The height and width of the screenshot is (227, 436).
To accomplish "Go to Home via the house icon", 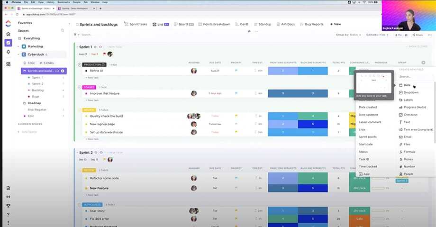I will click(8, 34).
